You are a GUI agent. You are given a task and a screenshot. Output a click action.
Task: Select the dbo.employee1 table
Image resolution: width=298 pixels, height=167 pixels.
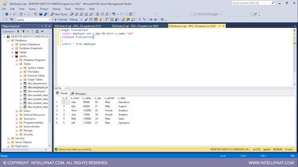(36, 91)
